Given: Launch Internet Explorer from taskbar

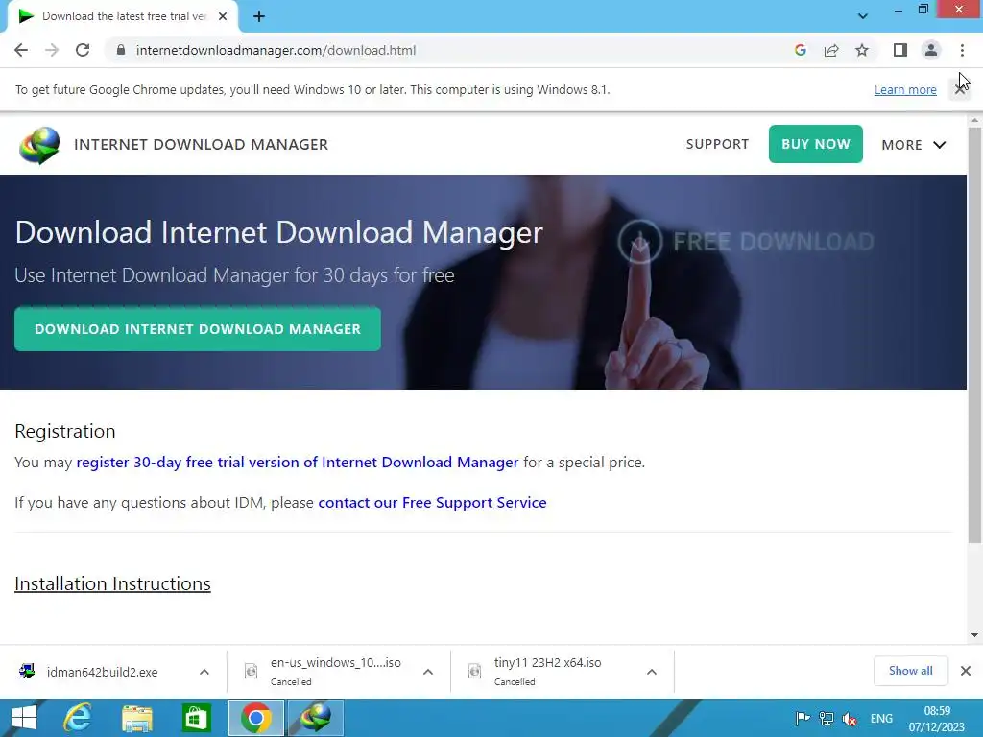Looking at the screenshot, I should pyautogui.click(x=78, y=718).
